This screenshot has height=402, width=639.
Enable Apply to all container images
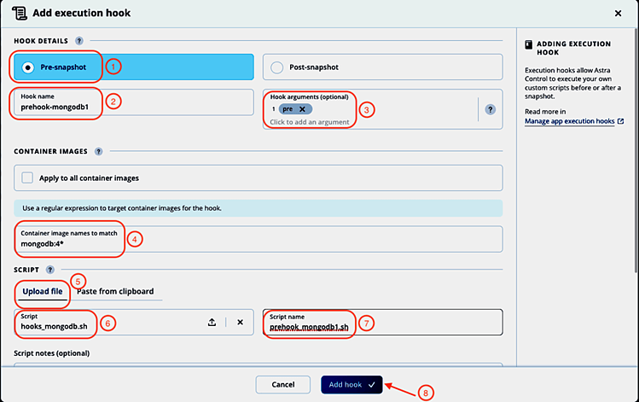(28, 178)
